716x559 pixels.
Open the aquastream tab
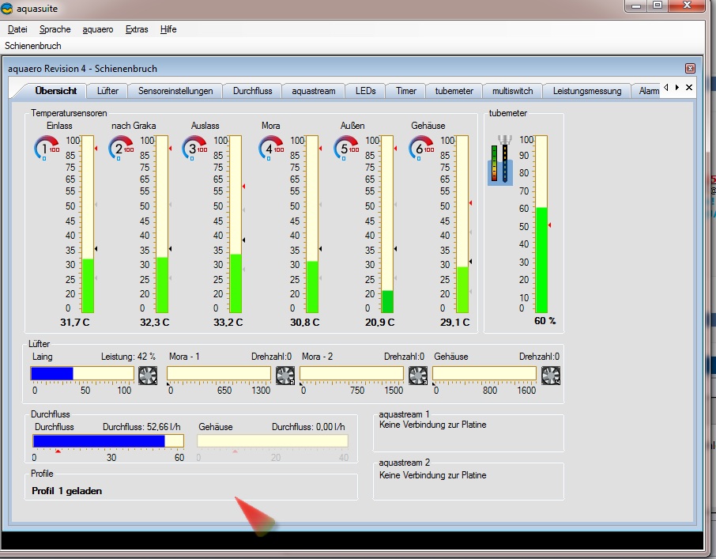(x=313, y=91)
